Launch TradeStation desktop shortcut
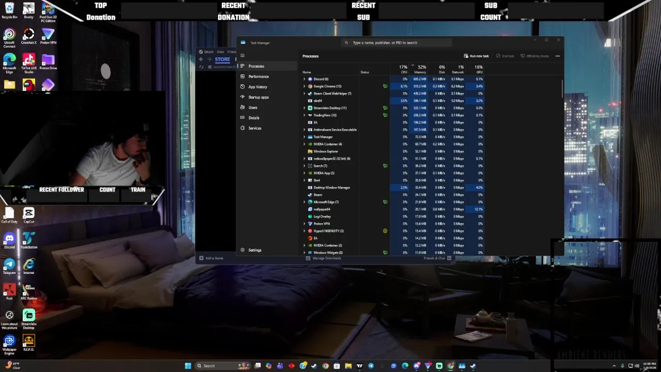661x372 pixels. (28, 241)
